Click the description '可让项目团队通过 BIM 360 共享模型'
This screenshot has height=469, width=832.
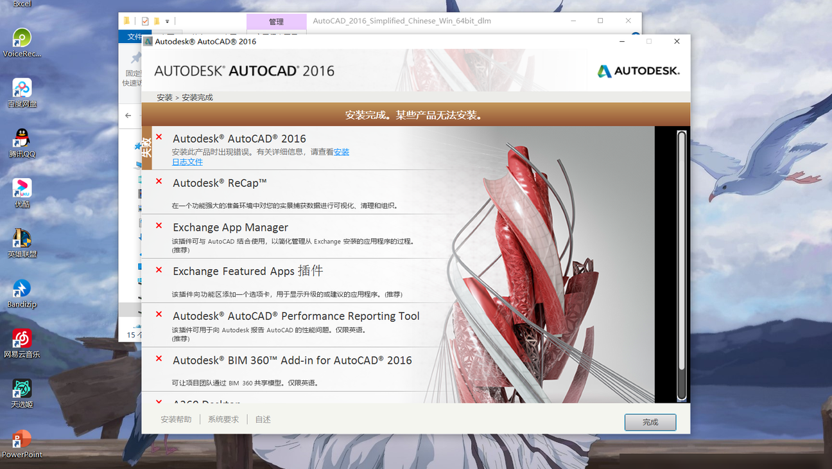click(x=245, y=383)
